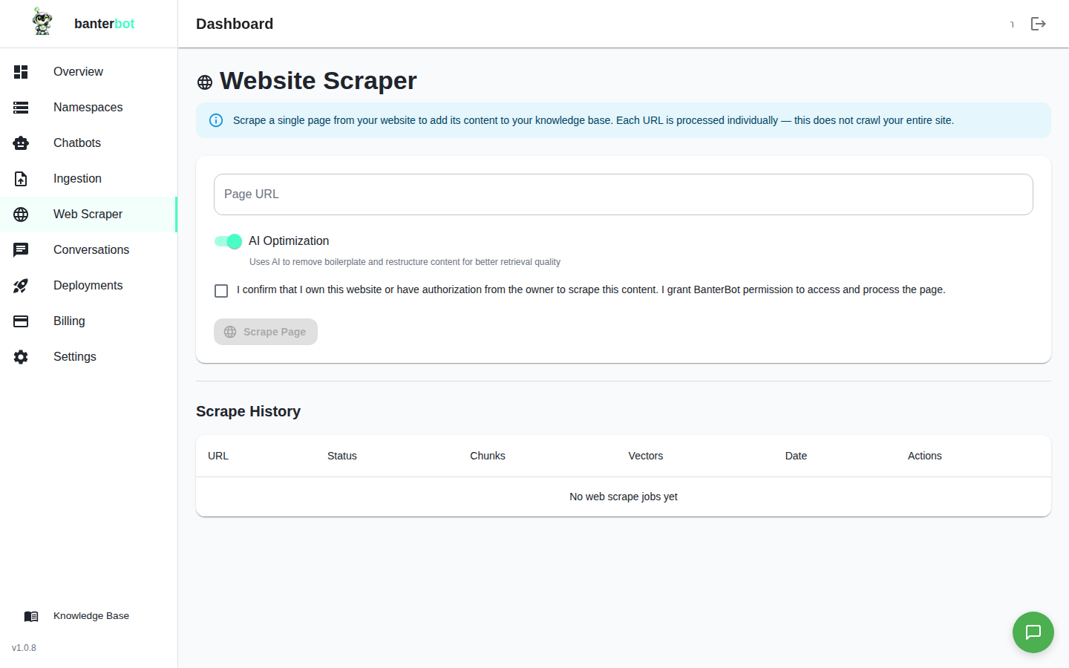Click the URL column header

(218, 456)
